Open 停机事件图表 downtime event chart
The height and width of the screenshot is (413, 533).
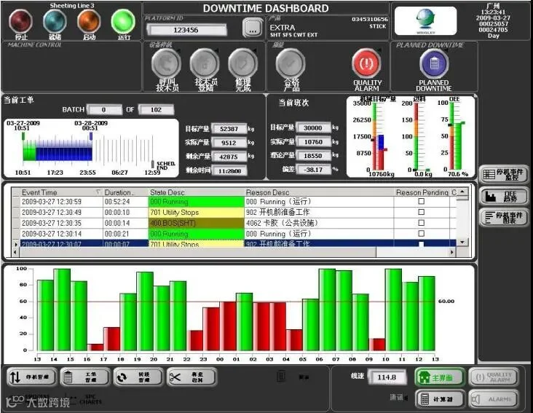click(x=503, y=218)
